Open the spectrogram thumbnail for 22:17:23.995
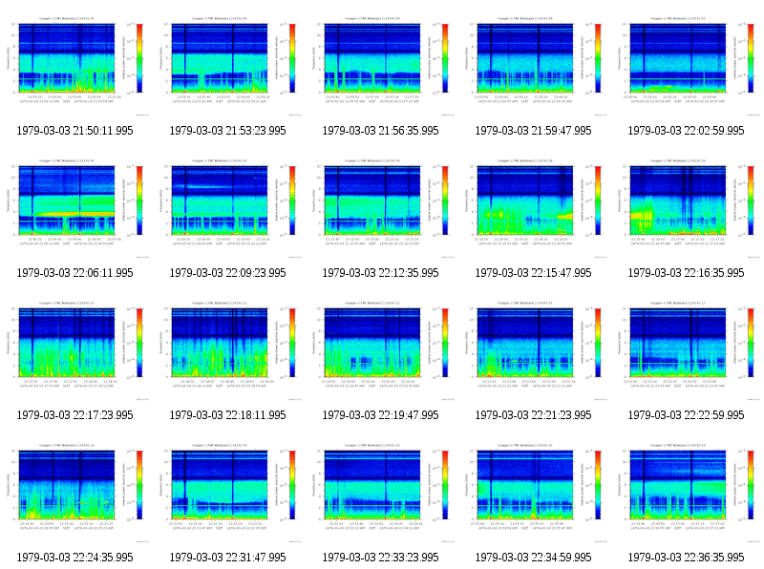Screen dimensions: 764x569 click(74, 350)
